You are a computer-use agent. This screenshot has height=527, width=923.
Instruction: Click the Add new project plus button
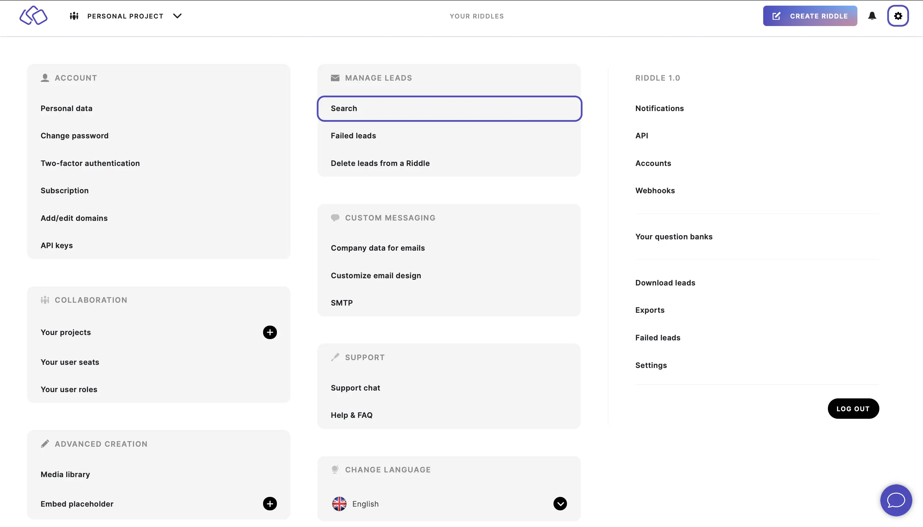(269, 332)
